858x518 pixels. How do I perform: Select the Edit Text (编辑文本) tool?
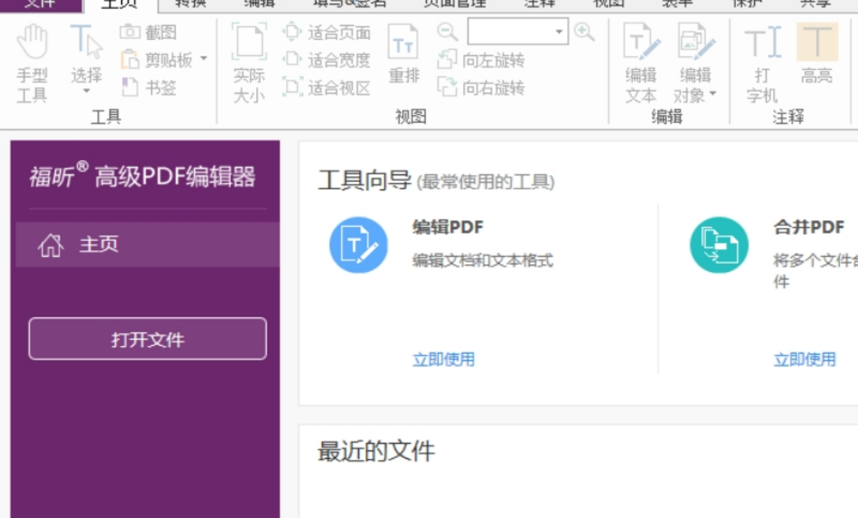tap(641, 63)
